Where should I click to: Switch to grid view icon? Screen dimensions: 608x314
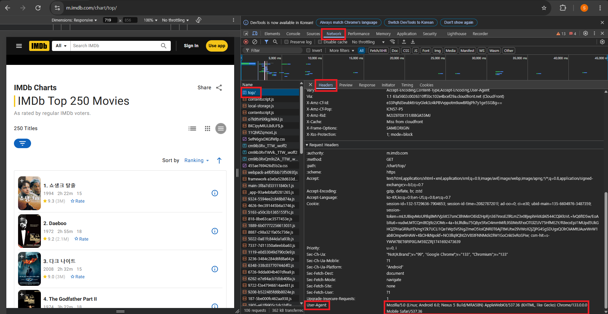point(208,129)
